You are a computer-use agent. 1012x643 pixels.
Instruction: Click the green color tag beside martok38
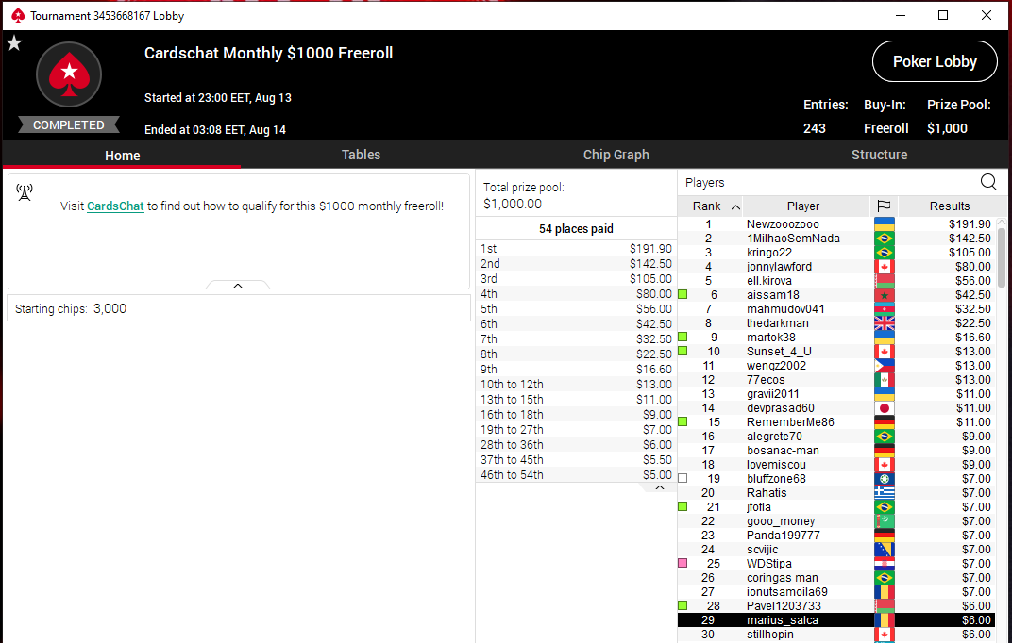pyautogui.click(x=683, y=337)
